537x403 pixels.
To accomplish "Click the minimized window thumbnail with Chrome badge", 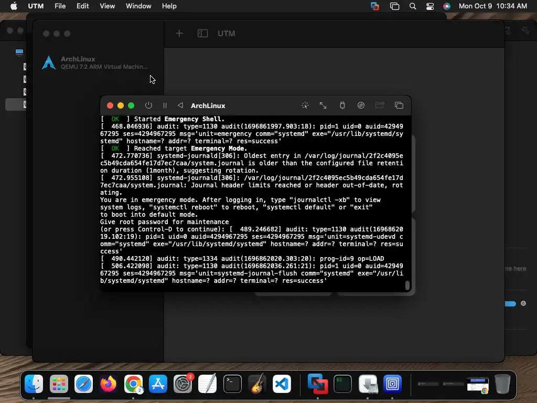I will click(x=478, y=385).
